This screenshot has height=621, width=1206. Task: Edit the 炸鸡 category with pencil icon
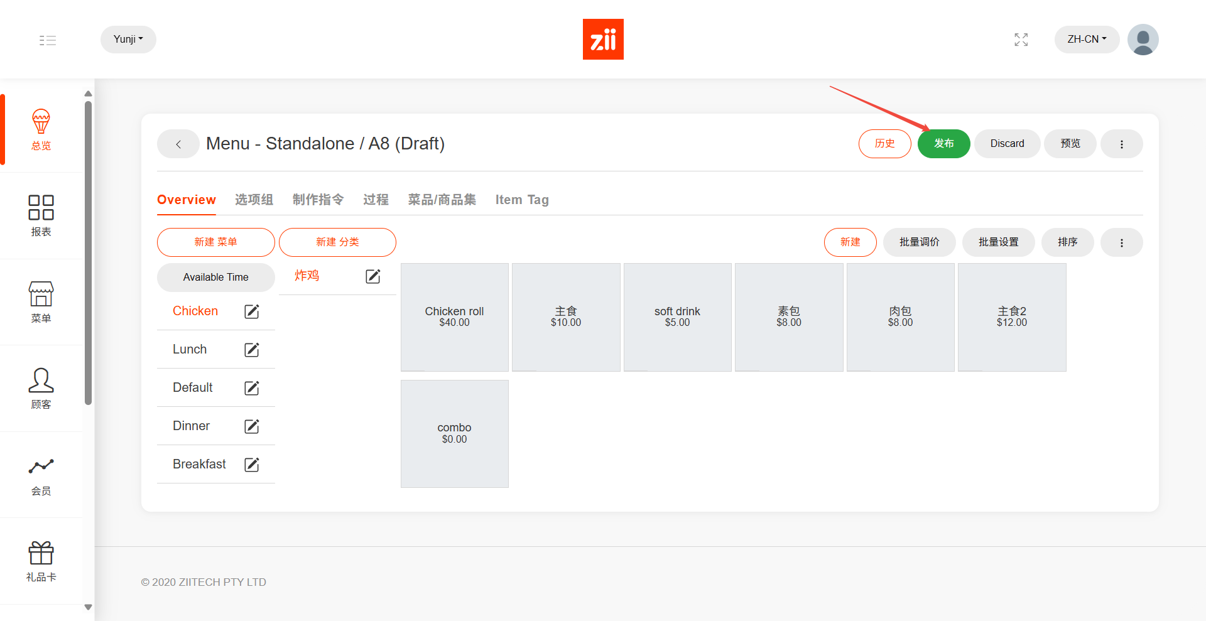(x=372, y=276)
